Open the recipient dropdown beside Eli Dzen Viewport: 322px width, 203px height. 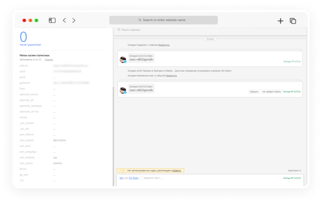pyautogui.click(x=141, y=178)
